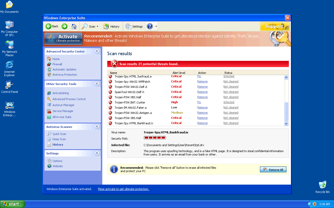This screenshot has height=208, width=334.
Task: Collapse the Other Security Tools panel
Action: coord(97,84)
